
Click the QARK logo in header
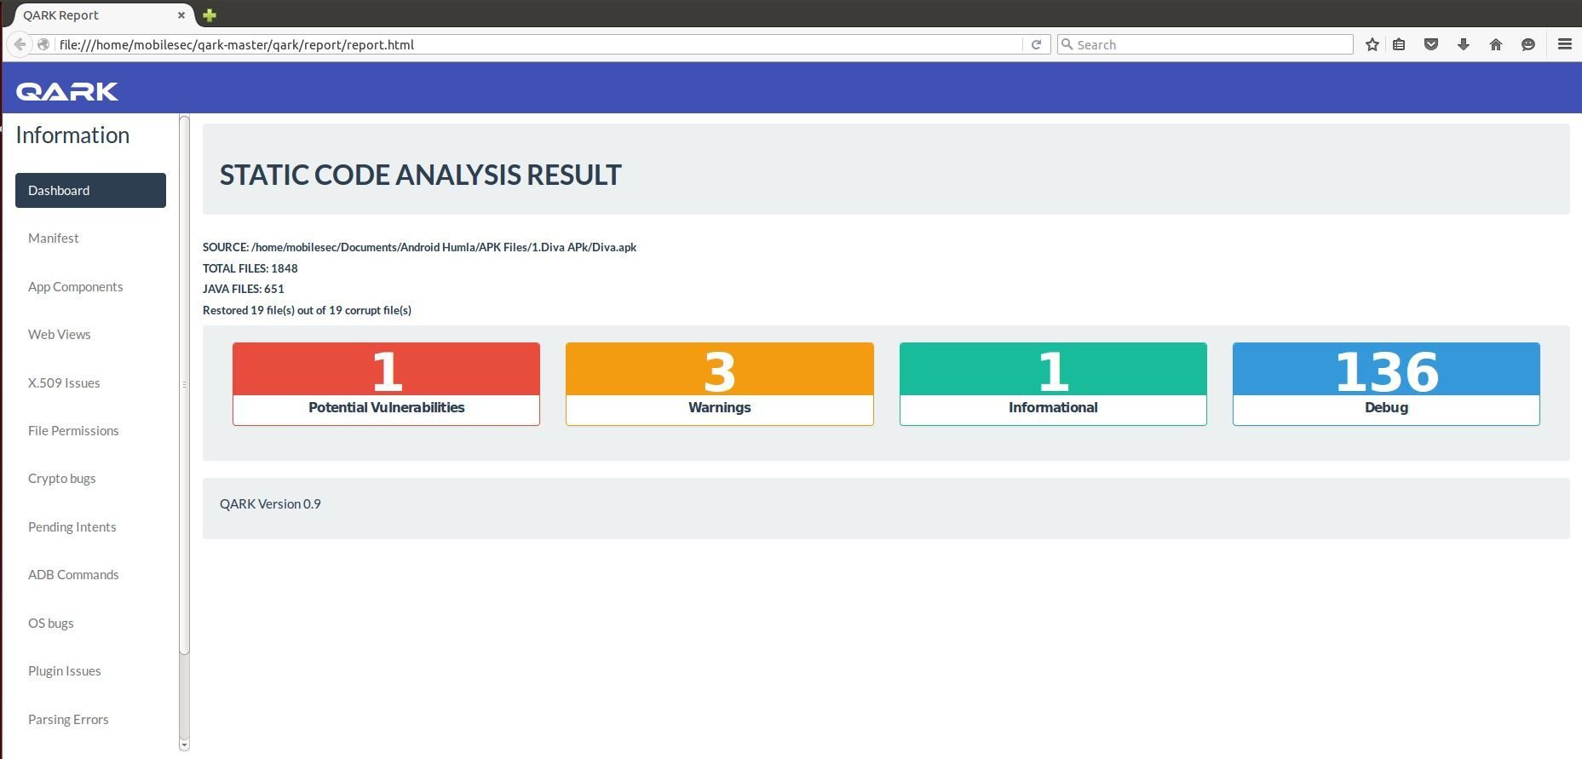pos(67,91)
